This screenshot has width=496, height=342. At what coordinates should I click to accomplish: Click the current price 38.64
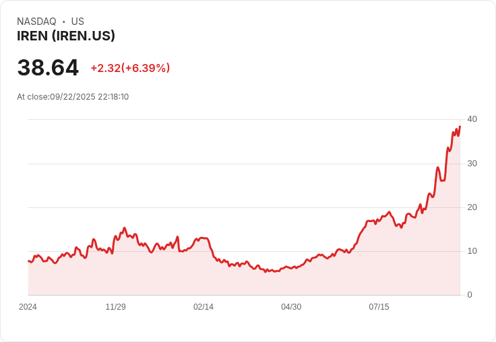(48, 67)
